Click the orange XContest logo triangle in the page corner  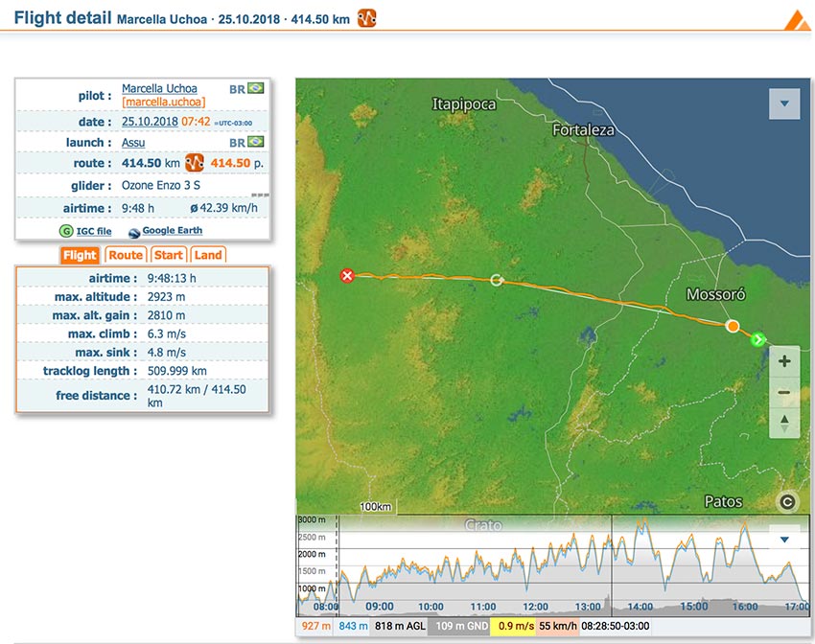[x=797, y=21]
